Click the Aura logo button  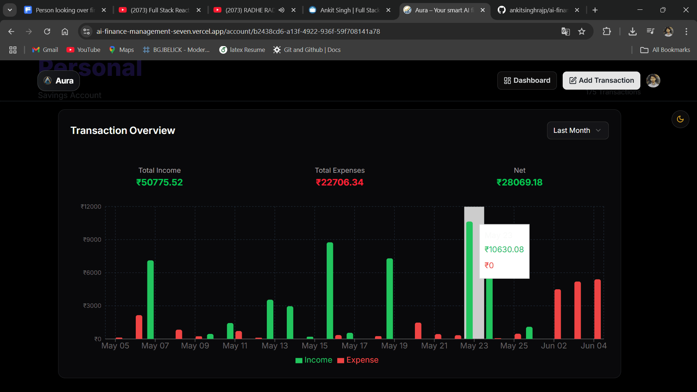58,81
